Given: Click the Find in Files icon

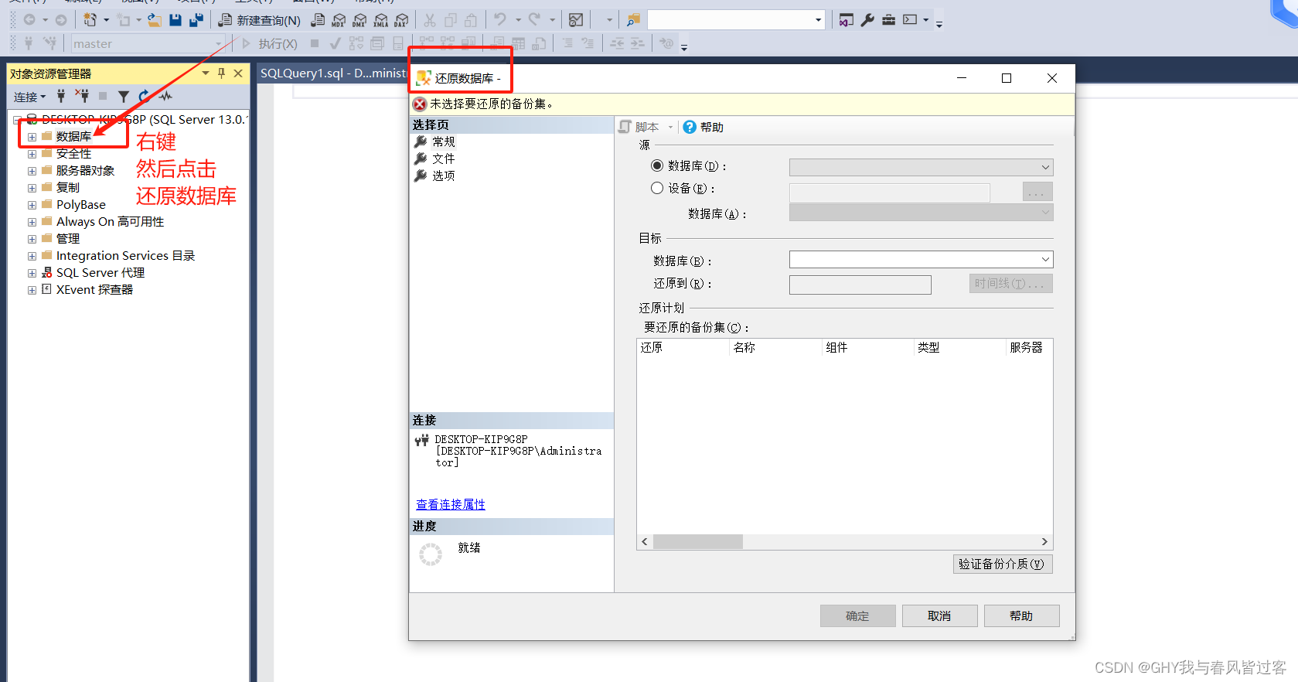Looking at the screenshot, I should pos(633,20).
